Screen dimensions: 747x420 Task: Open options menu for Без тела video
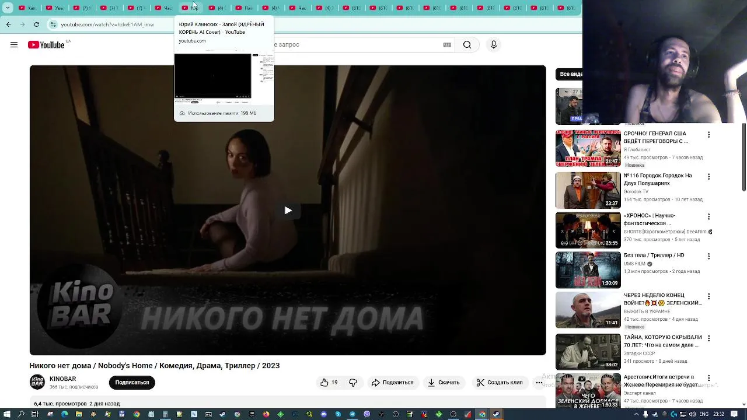click(709, 256)
